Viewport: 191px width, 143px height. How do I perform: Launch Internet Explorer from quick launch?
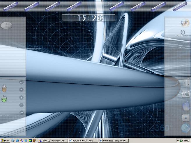17,141
